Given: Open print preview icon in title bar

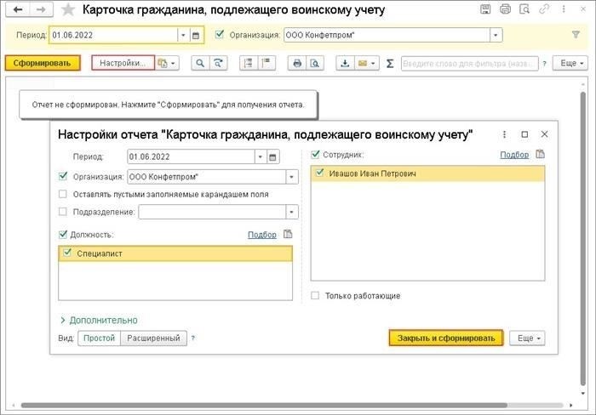Looking at the screenshot, I should [524, 9].
